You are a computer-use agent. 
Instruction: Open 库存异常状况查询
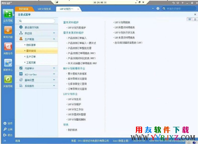[x=77, y=79]
